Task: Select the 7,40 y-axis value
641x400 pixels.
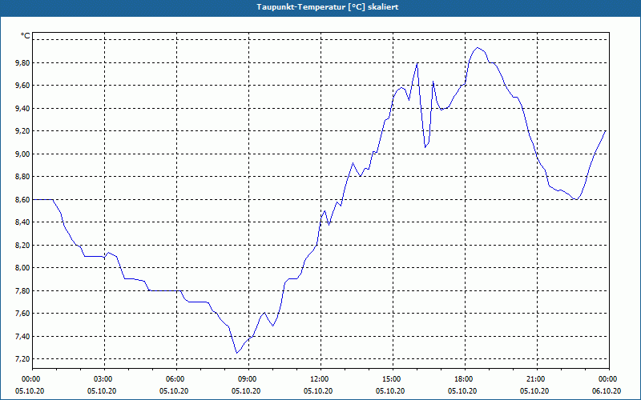Action: 22,336
